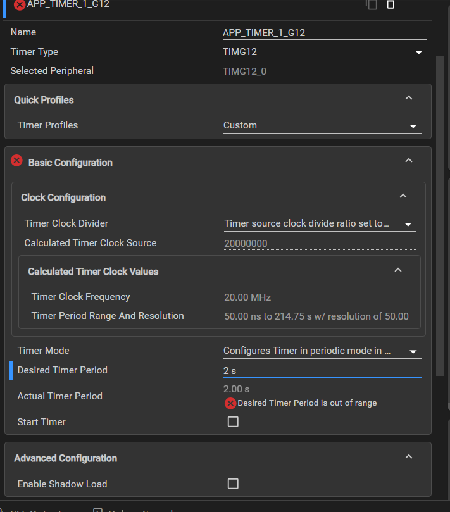
Task: Collapse the Calculated Timer Clock Values chevron
Action: tap(397, 270)
